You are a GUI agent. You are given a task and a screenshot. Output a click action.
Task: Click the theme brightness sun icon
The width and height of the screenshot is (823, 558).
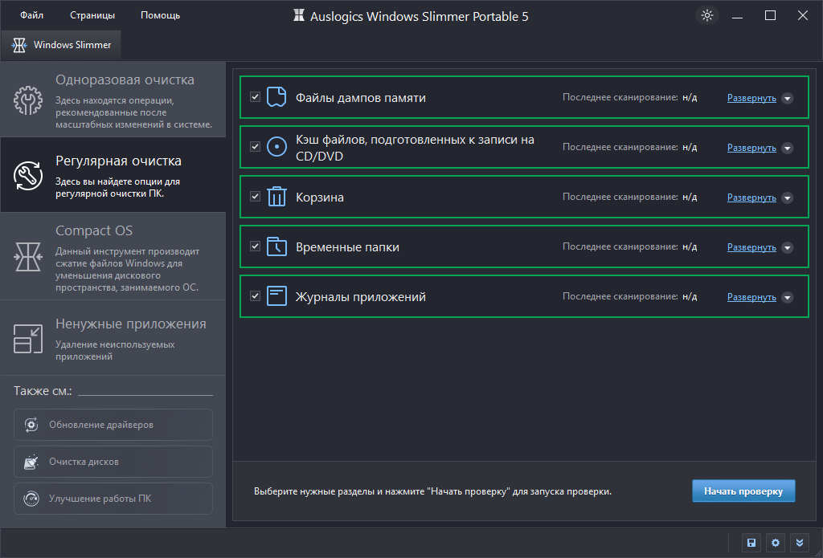(706, 15)
